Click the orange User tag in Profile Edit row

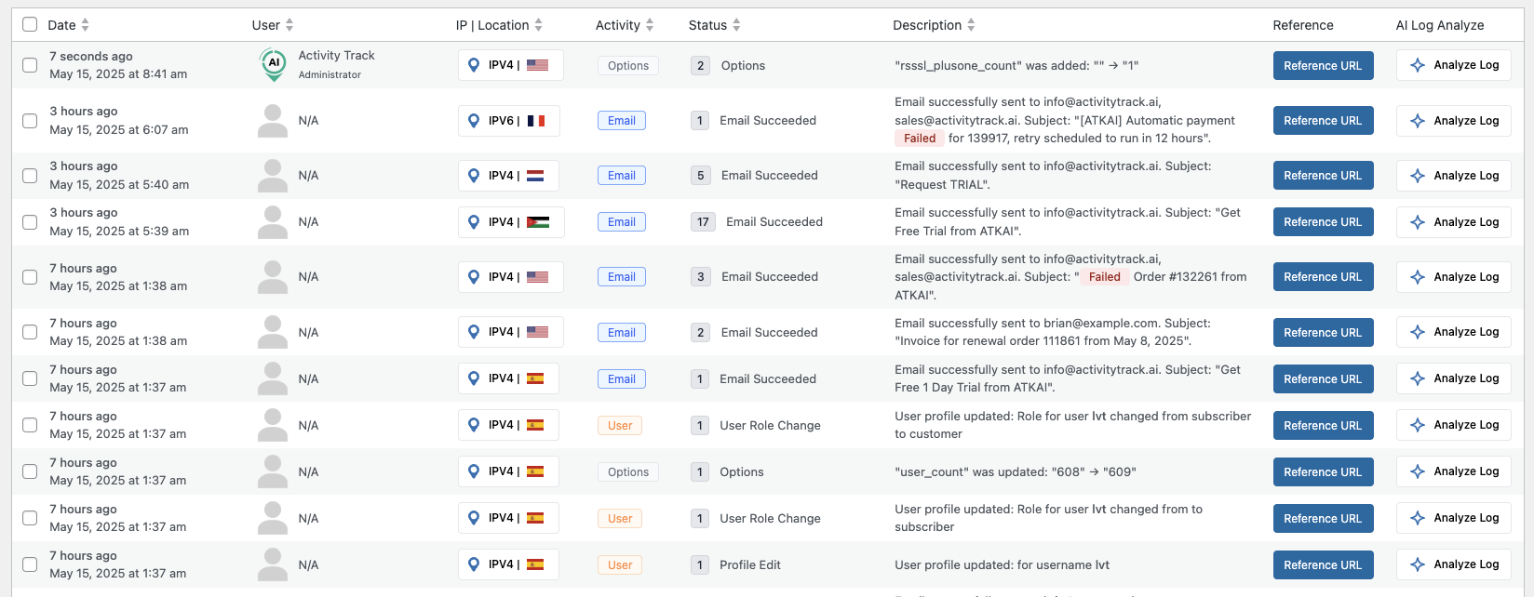[x=620, y=564]
